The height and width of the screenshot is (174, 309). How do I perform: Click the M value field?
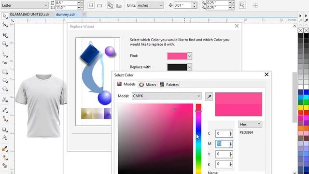click(x=224, y=144)
